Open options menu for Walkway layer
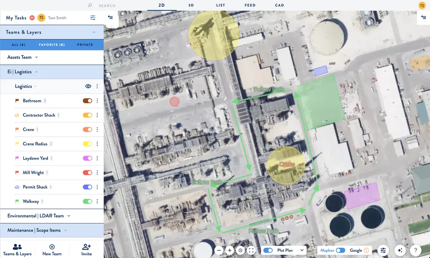430x258 pixels. pyautogui.click(x=97, y=202)
